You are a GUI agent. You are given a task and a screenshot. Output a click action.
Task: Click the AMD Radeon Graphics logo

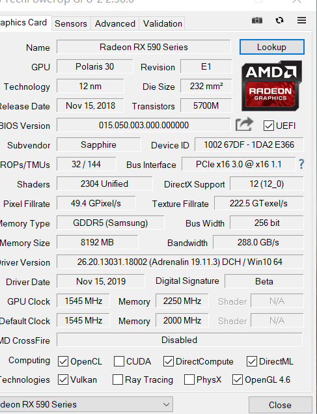click(271, 85)
